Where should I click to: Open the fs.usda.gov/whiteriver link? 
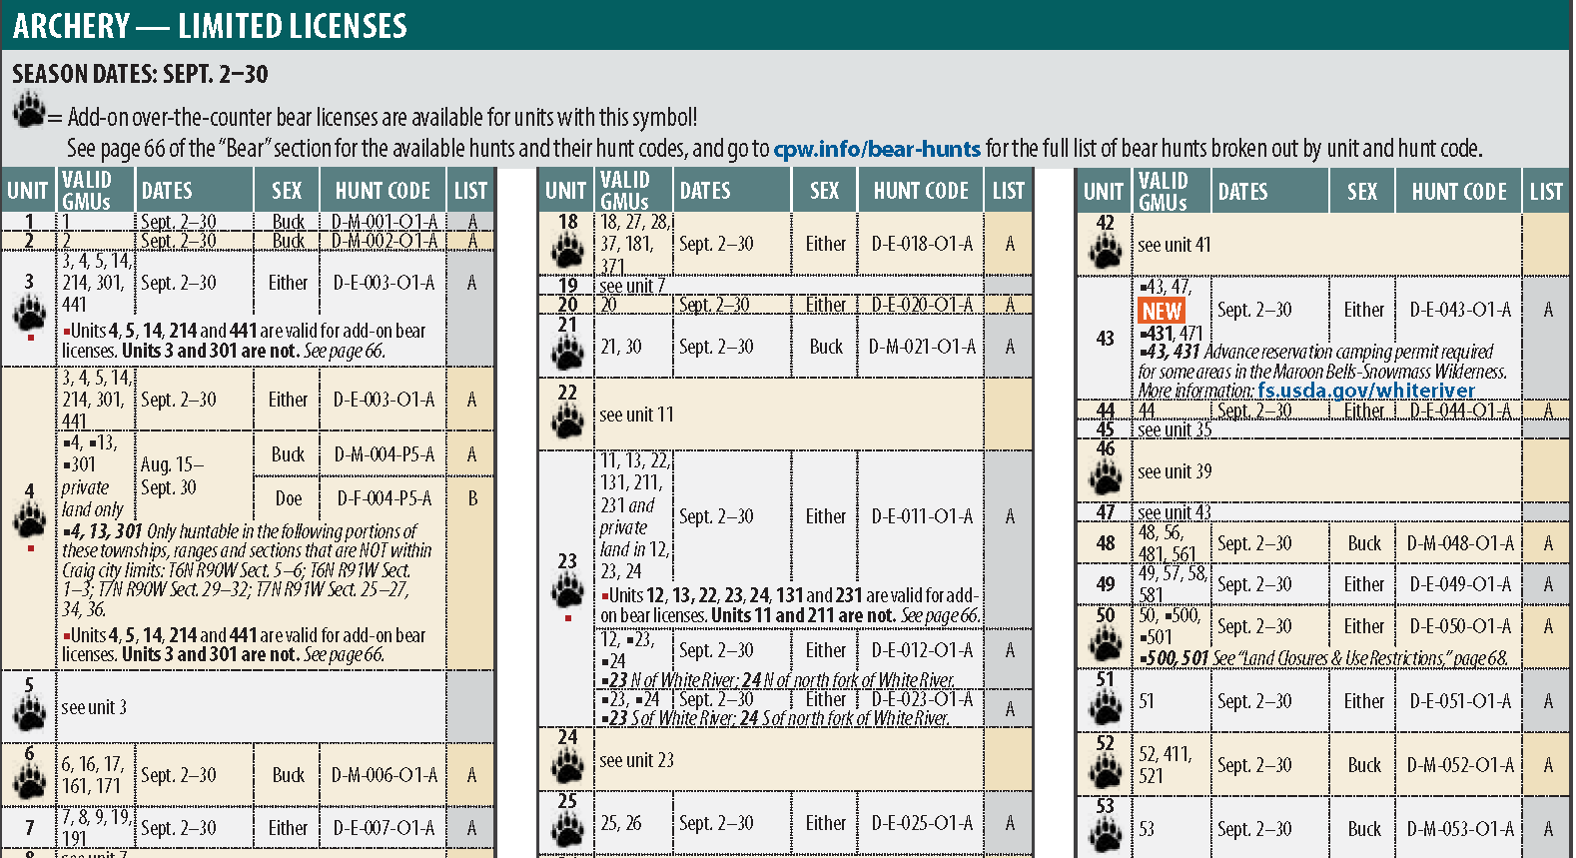[1365, 391]
